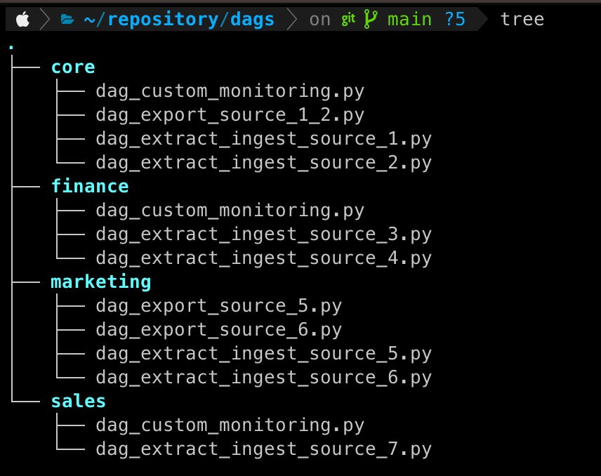The image size is (601, 476).
Task: Select the core directory entry
Action: point(73,67)
